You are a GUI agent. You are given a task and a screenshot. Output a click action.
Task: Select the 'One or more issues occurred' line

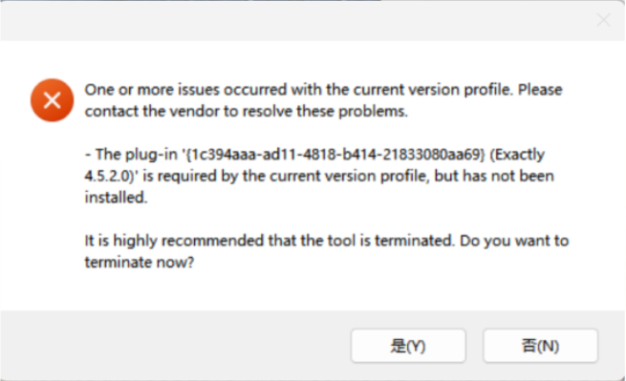[x=323, y=90]
